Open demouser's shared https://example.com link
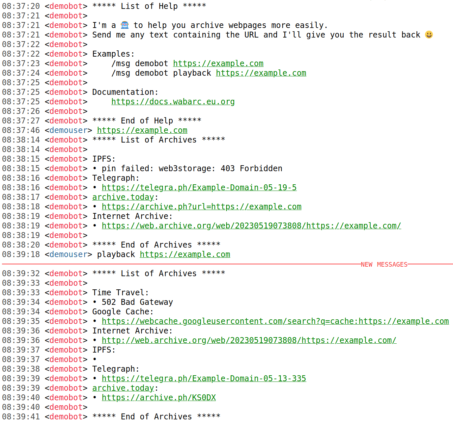Viewport: 453px width, 424px height. (x=142, y=130)
